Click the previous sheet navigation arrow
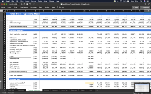 (x=2, y=90)
